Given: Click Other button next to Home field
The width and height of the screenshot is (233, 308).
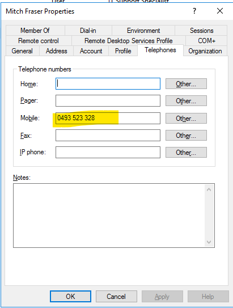Looking at the screenshot, I should [186, 84].
